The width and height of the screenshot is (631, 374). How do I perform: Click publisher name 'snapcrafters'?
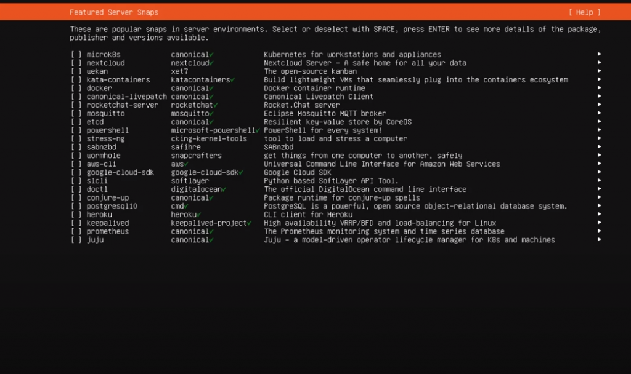pos(196,156)
